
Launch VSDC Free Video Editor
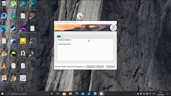[32, 5]
